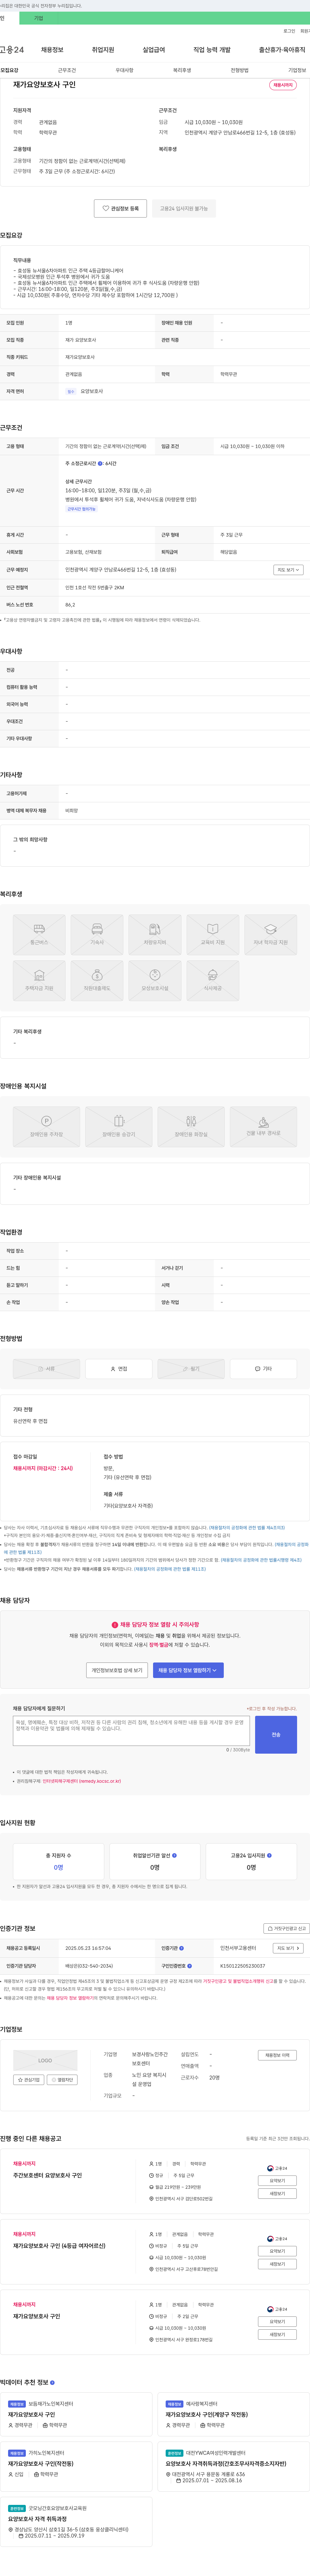
Task: Expand 지도 보기 for 인천서부고용센터
Action: click(288, 1948)
